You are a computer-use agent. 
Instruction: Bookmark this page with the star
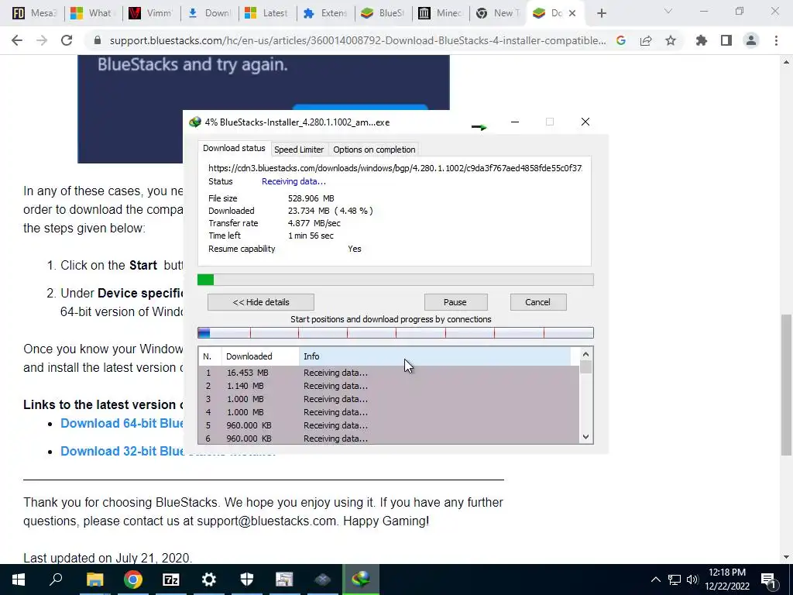point(671,40)
